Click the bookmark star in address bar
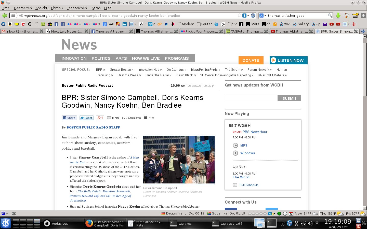Viewport: 367px width, 229px height. [x=239, y=16]
